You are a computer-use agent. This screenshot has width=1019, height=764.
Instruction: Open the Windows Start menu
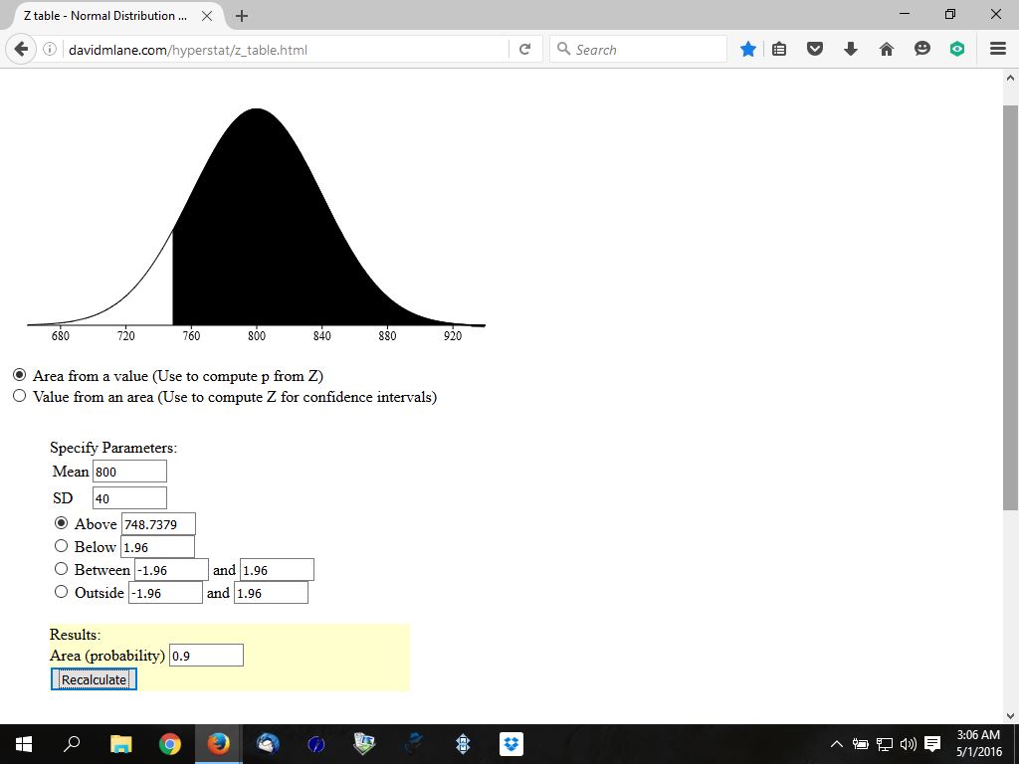pyautogui.click(x=24, y=744)
